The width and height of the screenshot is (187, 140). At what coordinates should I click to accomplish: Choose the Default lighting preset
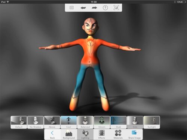point(19,122)
